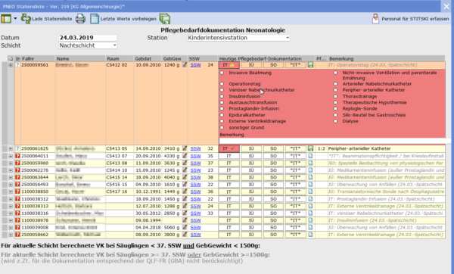Select Invasive Beatmung radio button
Viewport: 454px width, 274px height.
coord(222,73)
